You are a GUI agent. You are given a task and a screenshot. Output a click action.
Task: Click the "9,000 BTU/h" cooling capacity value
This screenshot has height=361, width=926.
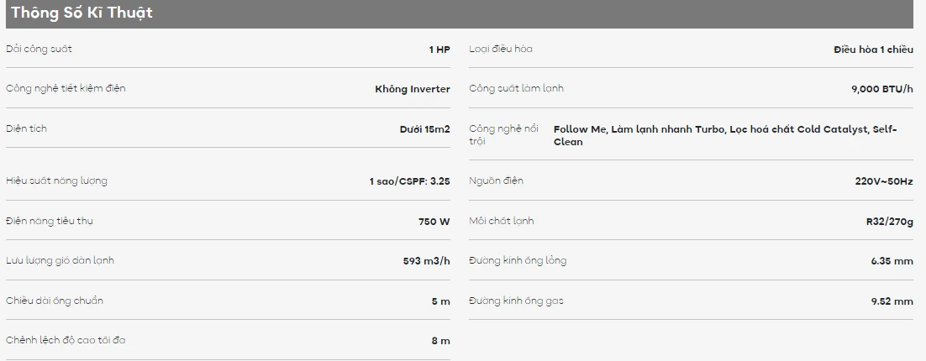click(x=881, y=89)
